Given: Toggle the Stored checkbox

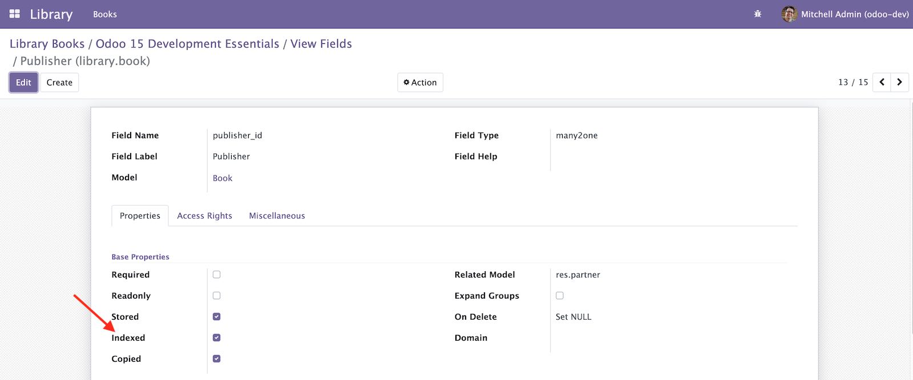Looking at the screenshot, I should click(217, 317).
